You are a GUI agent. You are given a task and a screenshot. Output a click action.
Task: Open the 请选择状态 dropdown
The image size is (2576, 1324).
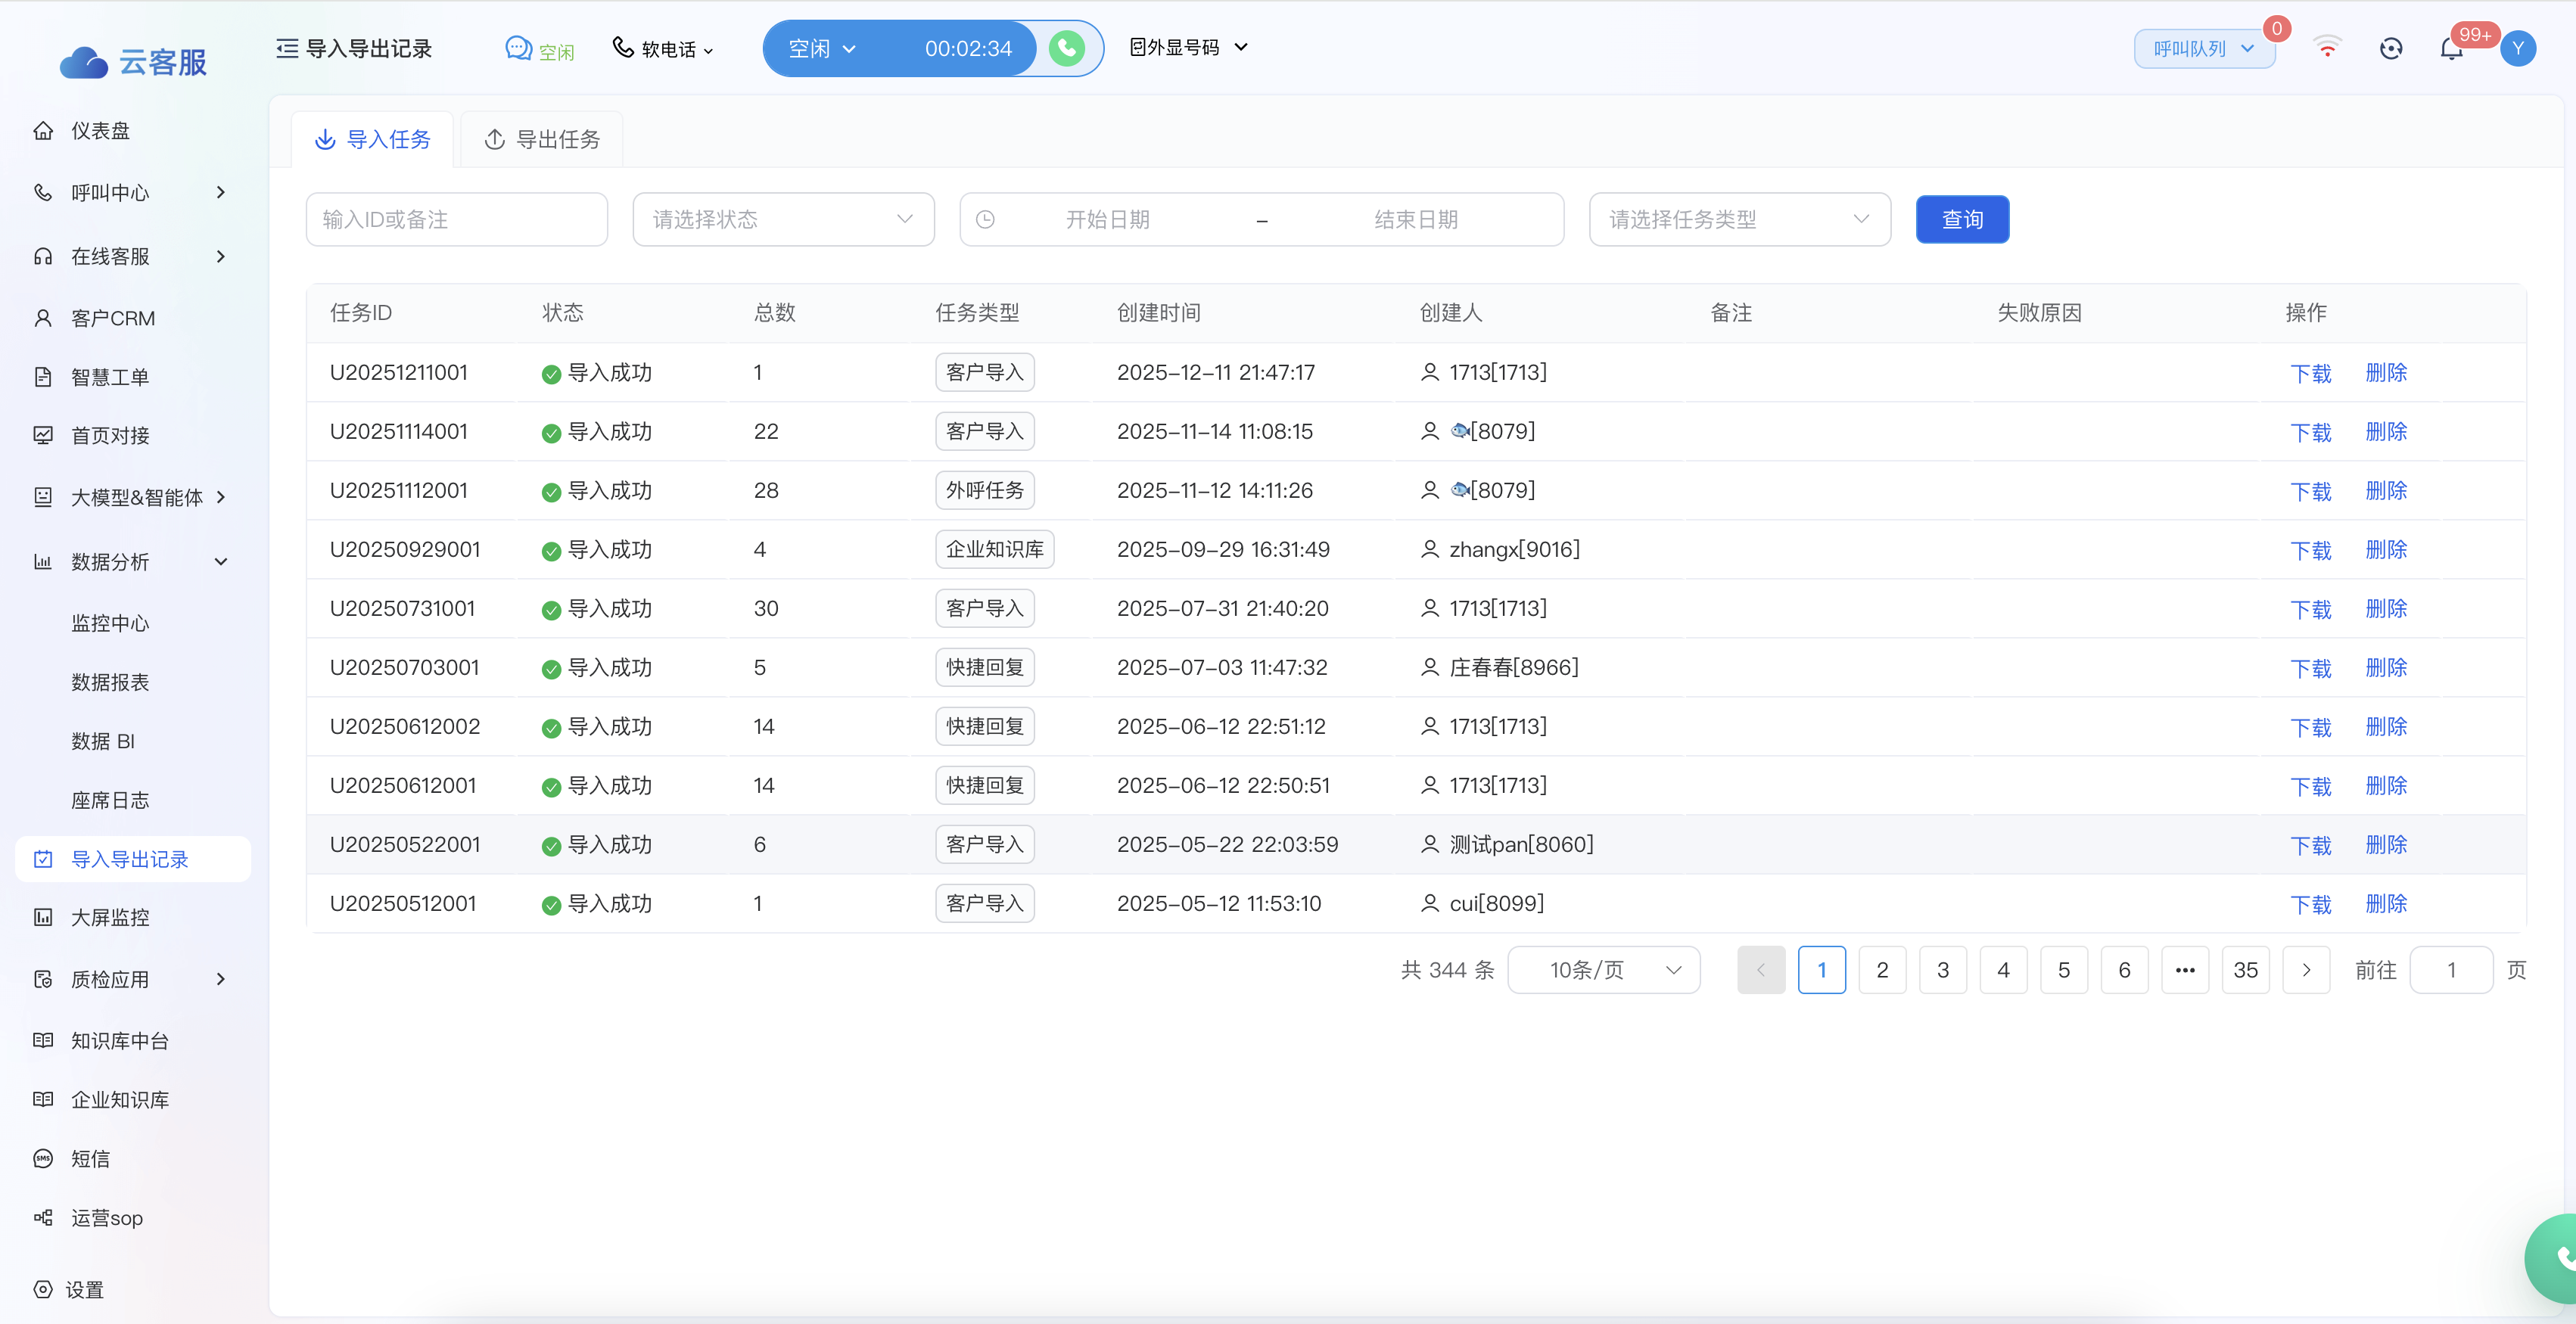click(783, 219)
